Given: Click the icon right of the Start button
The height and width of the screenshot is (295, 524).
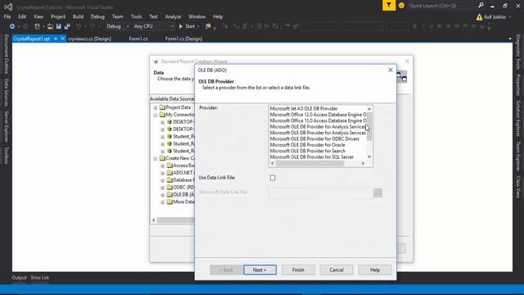Looking at the screenshot, I should [208, 26].
